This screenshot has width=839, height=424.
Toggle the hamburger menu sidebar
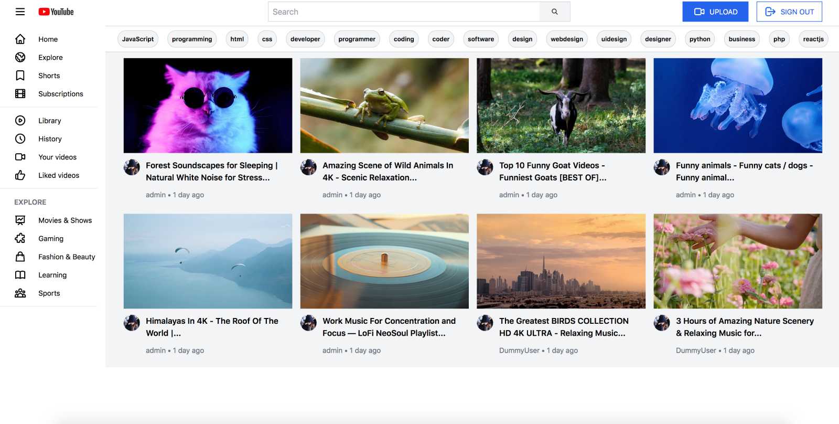pos(20,12)
